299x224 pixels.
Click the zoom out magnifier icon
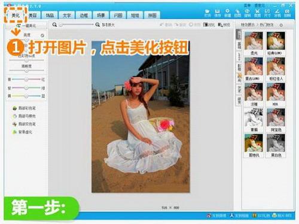[x=54, y=25]
